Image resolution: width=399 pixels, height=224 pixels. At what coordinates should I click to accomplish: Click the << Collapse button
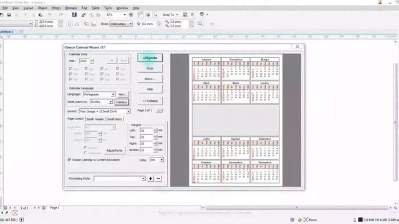[x=150, y=101]
